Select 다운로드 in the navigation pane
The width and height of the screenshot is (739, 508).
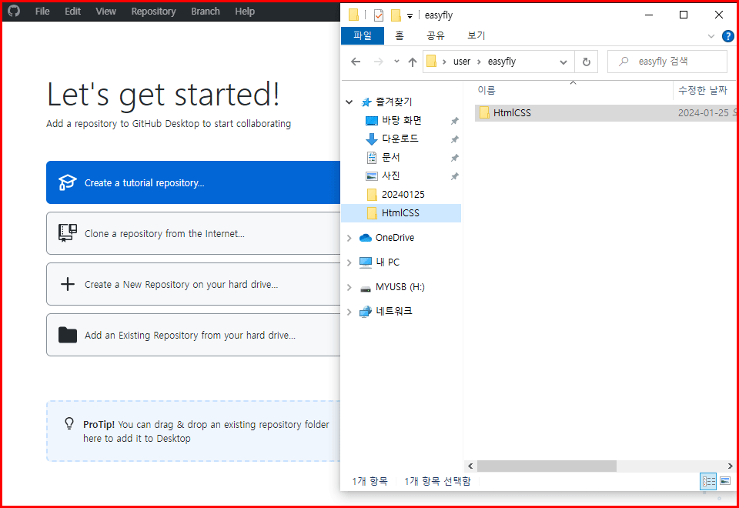click(400, 139)
